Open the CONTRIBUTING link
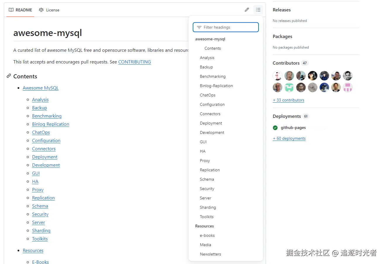Image resolution: width=384 pixels, height=264 pixels. pos(135,62)
